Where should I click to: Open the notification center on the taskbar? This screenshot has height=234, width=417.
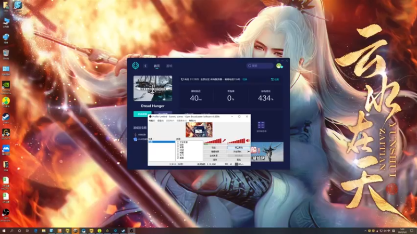click(412, 231)
